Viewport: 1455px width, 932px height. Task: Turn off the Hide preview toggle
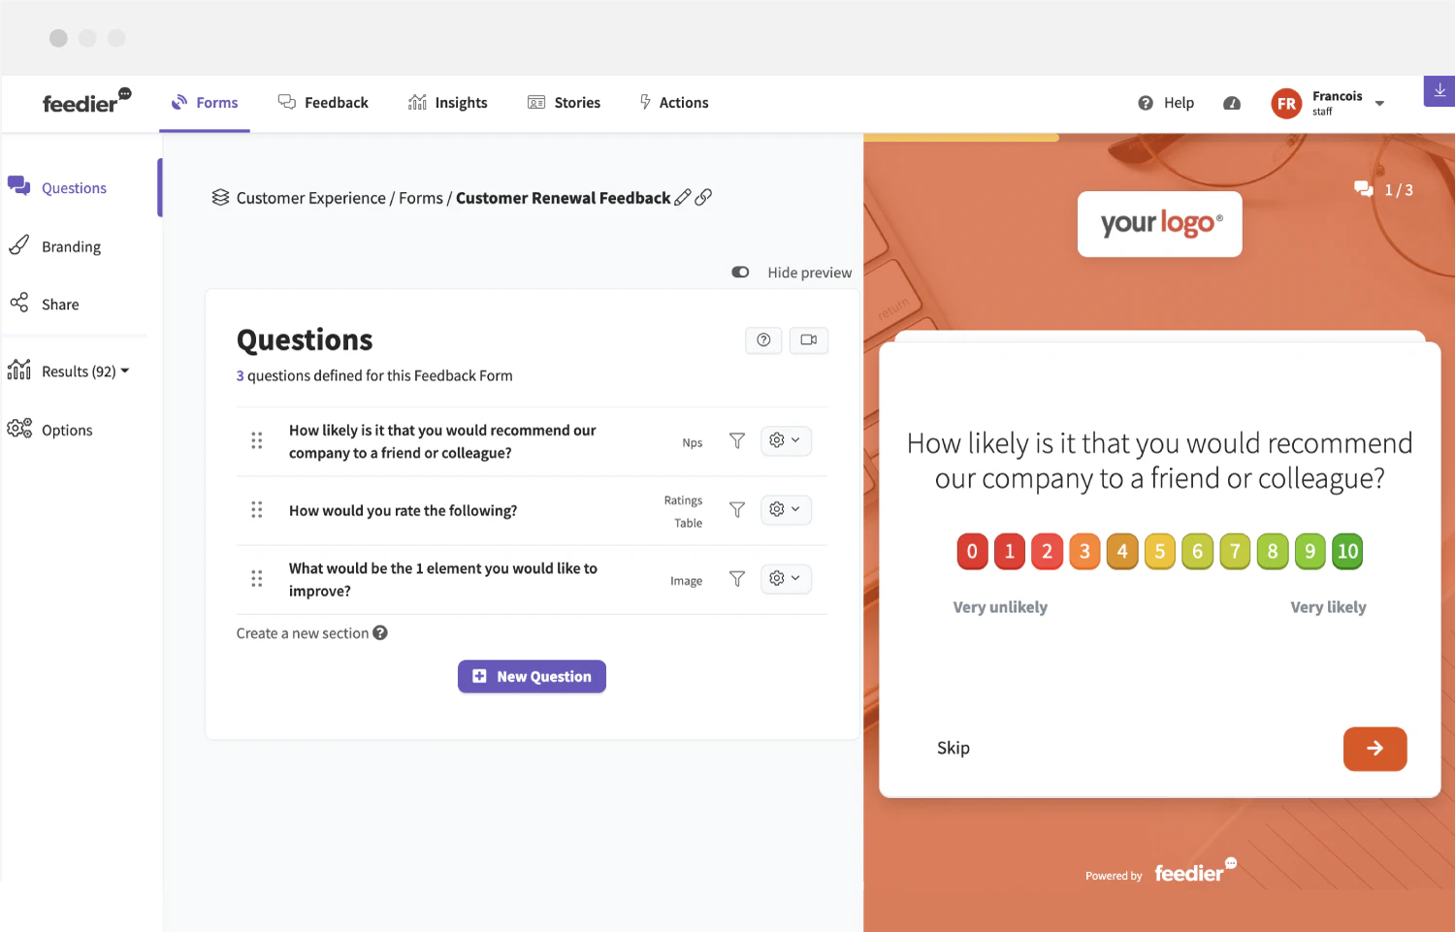740,272
